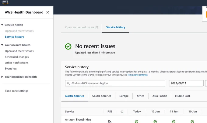The image size is (207, 123).
Task: Select the North America region tab
Action: point(75,96)
